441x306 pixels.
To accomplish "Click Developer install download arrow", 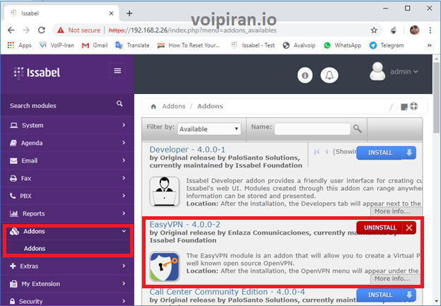I will tap(409, 153).
